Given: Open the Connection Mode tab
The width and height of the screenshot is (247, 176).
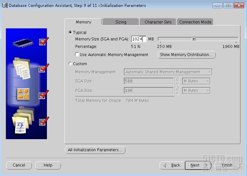Looking at the screenshot, I should point(195,22).
